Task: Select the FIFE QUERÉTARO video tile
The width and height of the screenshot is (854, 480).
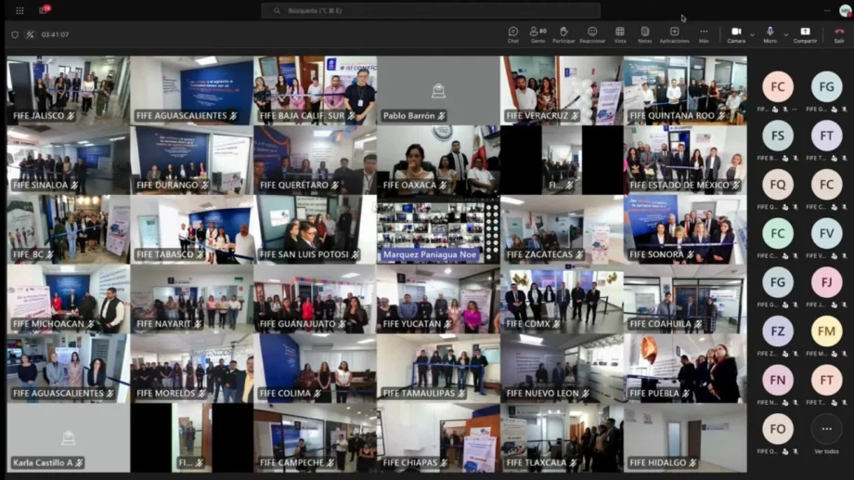Action: 315,160
